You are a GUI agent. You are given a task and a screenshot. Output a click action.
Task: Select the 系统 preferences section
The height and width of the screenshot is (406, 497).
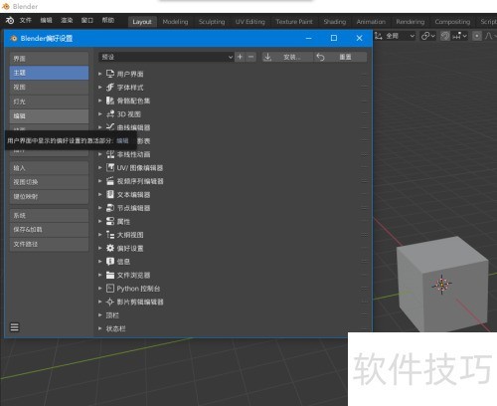50,216
